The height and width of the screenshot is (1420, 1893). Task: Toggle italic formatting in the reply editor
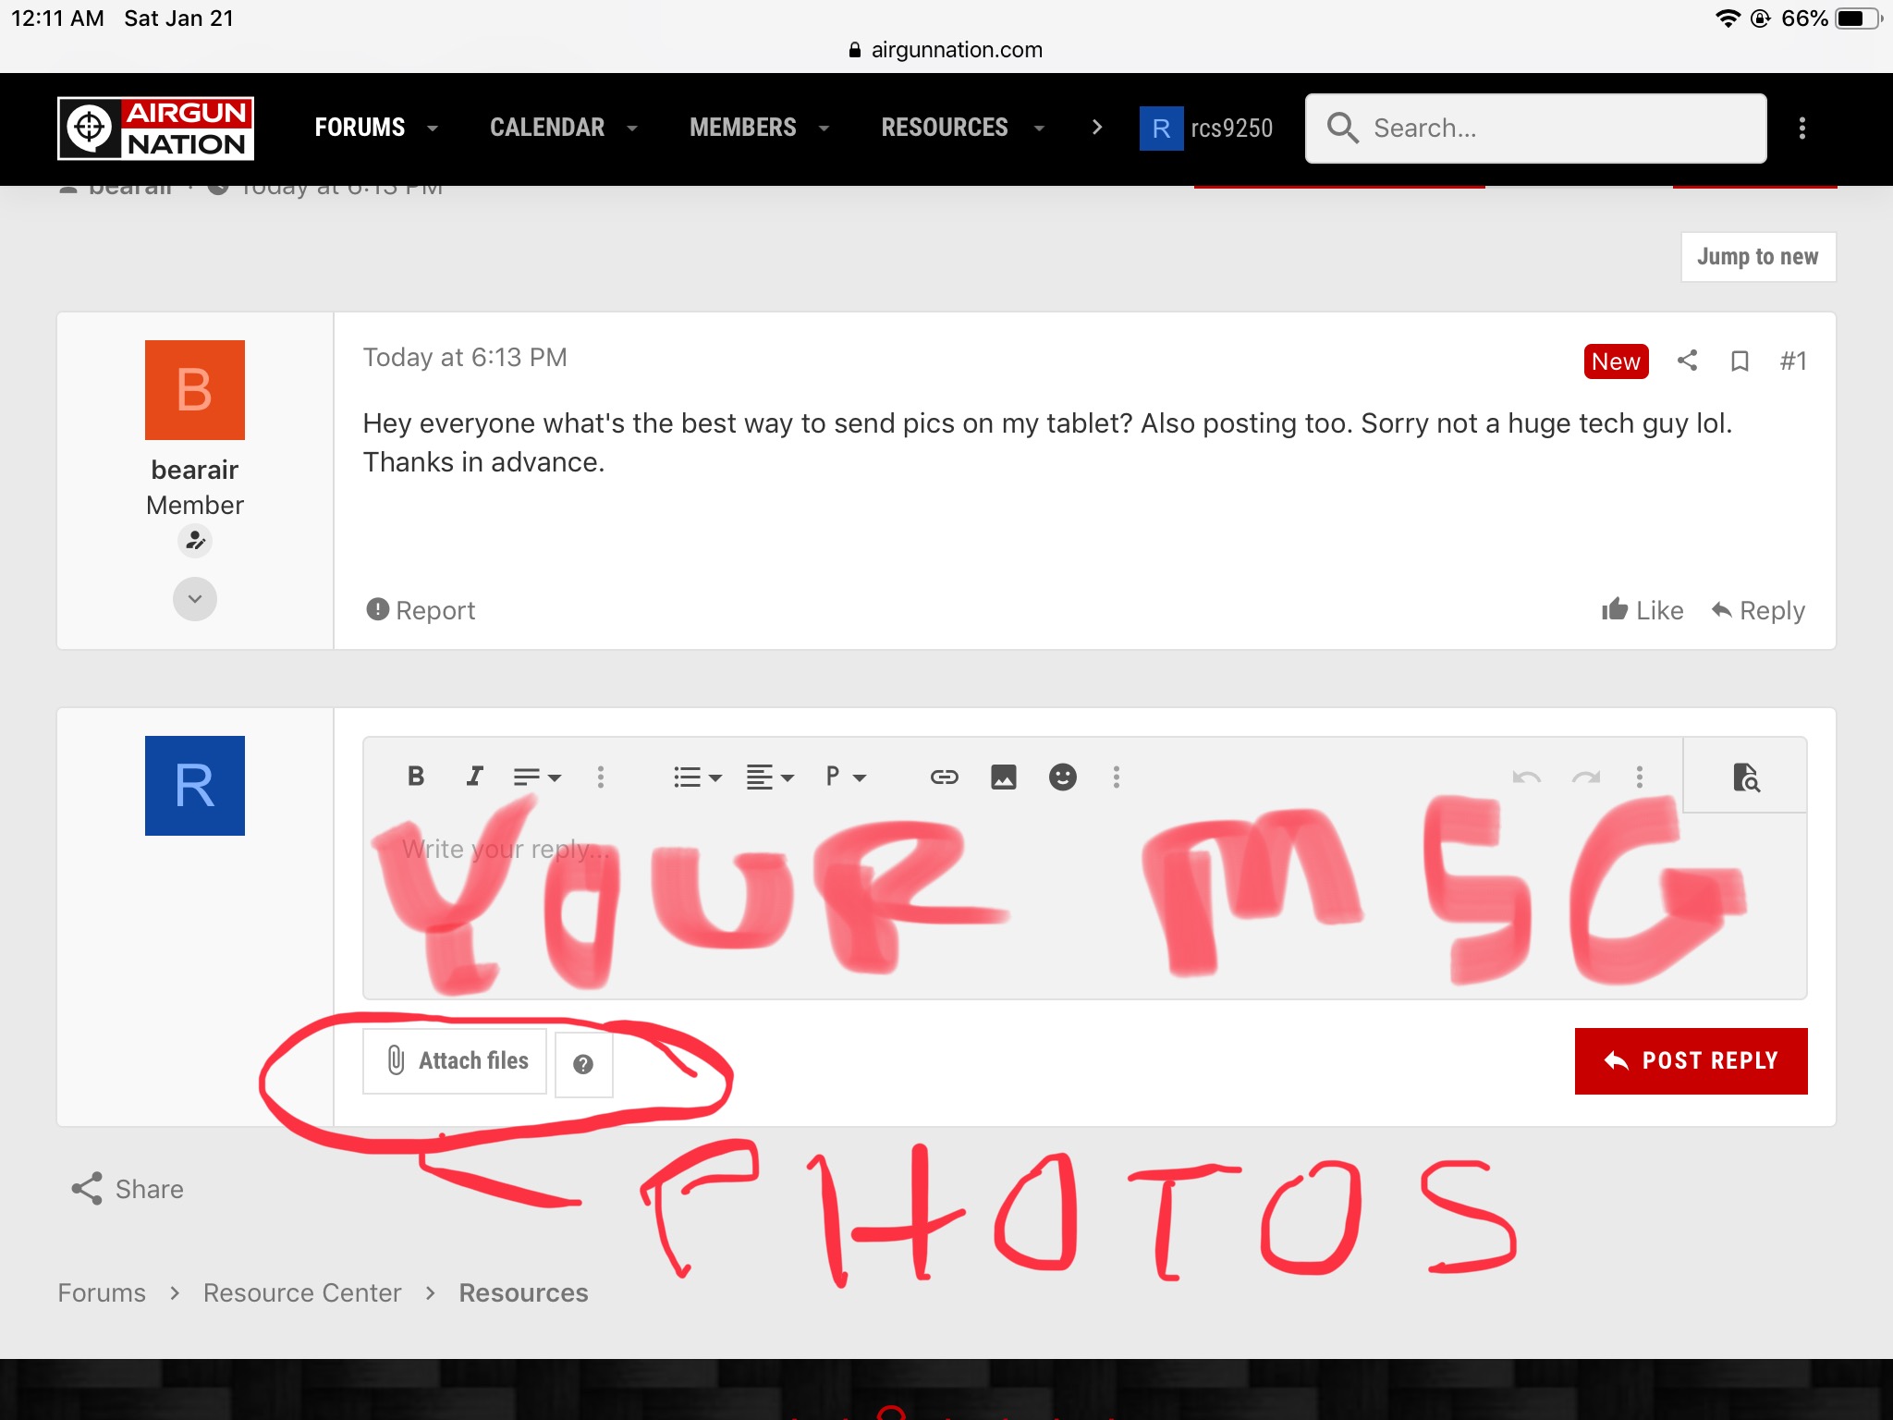click(474, 777)
